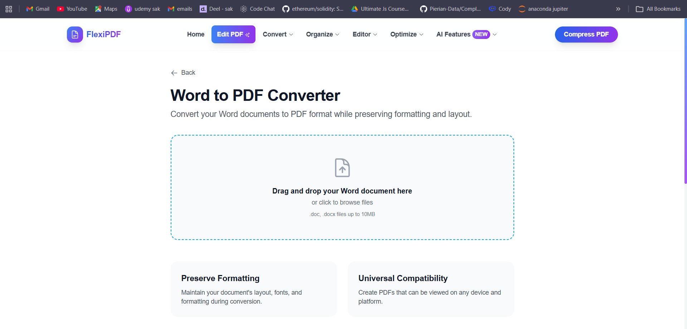Click the Universal Compatibility card heading
The width and height of the screenshot is (687, 329).
[x=403, y=278]
